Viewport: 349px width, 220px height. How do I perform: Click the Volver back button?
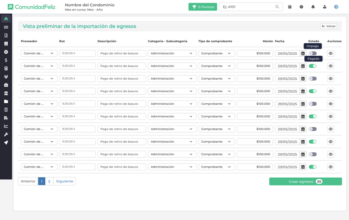click(329, 26)
